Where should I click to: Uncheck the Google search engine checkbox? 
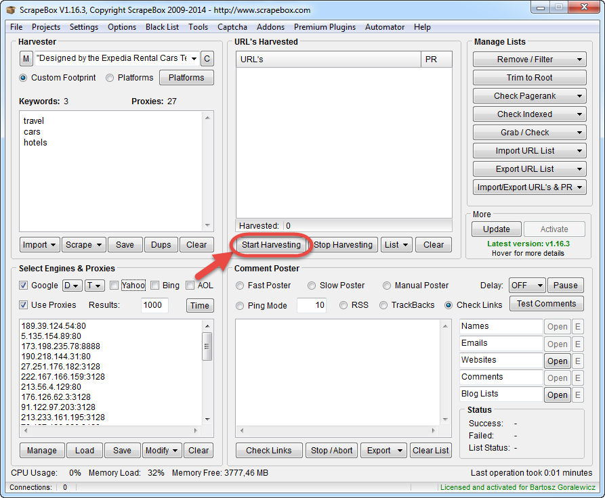click(x=23, y=286)
